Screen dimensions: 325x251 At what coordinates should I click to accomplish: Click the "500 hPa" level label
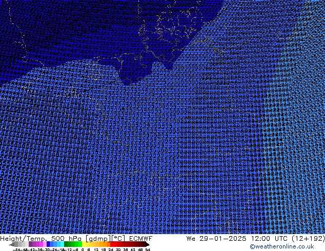pos(66,239)
